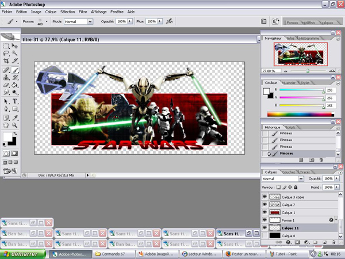Expand the Forme 1 layer effects

pyautogui.click(x=336, y=220)
